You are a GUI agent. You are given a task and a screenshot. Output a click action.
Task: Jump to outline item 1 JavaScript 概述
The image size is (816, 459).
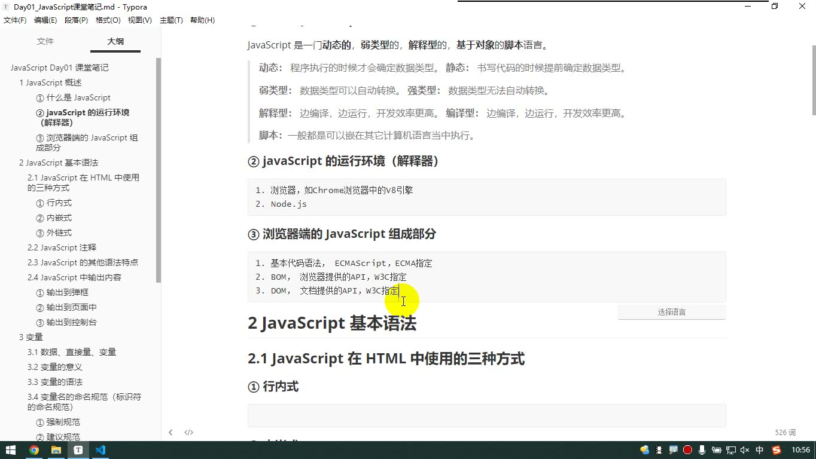[50, 82]
